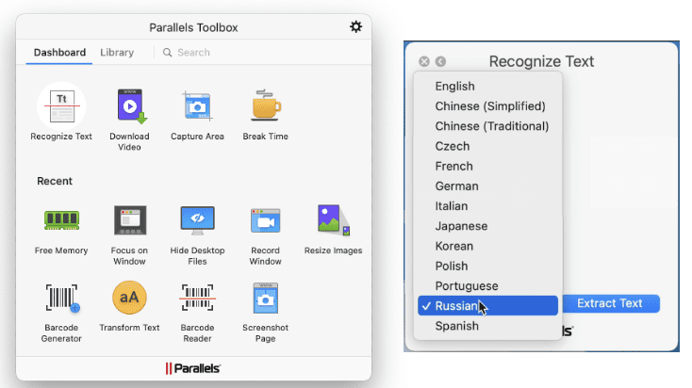This screenshot has height=388, width=692.
Task: Switch to the Dashboard tab
Action: pos(59,53)
